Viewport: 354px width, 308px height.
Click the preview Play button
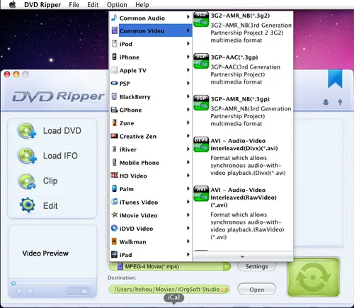point(19,291)
